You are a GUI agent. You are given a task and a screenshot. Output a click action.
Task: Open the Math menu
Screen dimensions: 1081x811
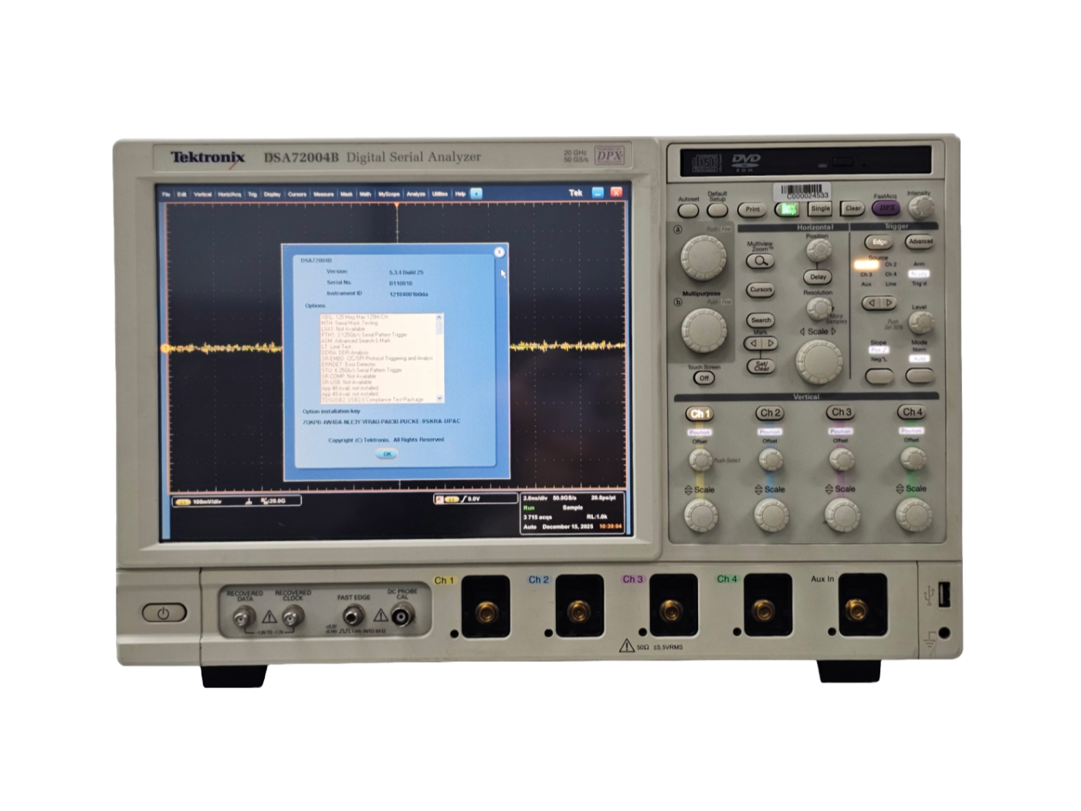tap(365, 194)
